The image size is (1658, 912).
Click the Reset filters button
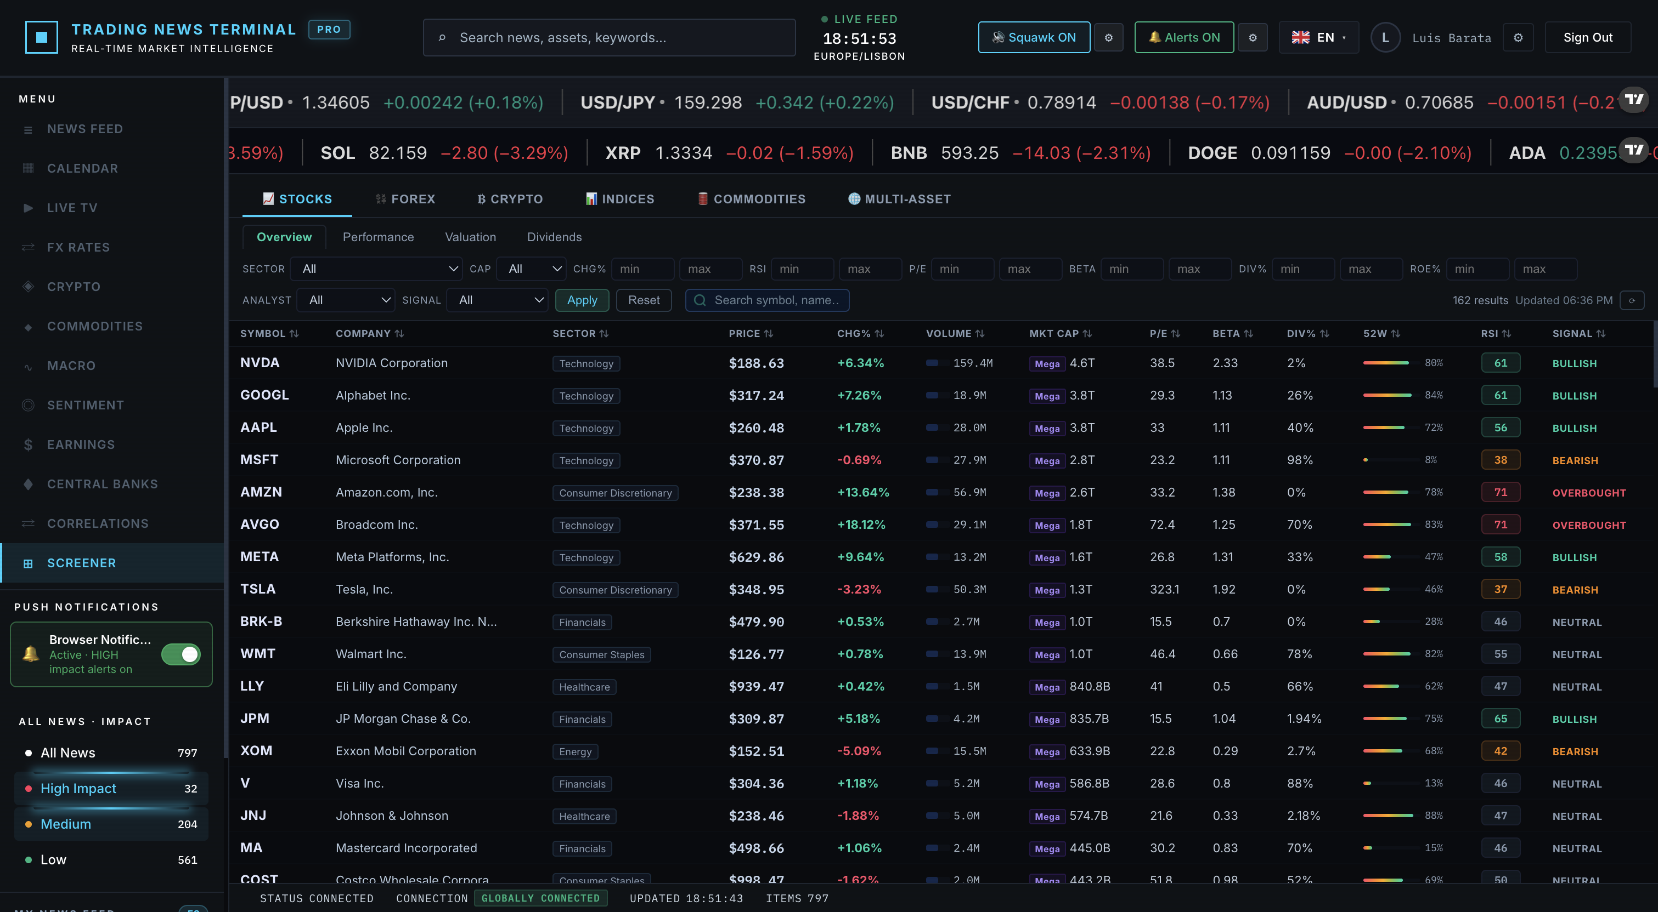point(644,300)
